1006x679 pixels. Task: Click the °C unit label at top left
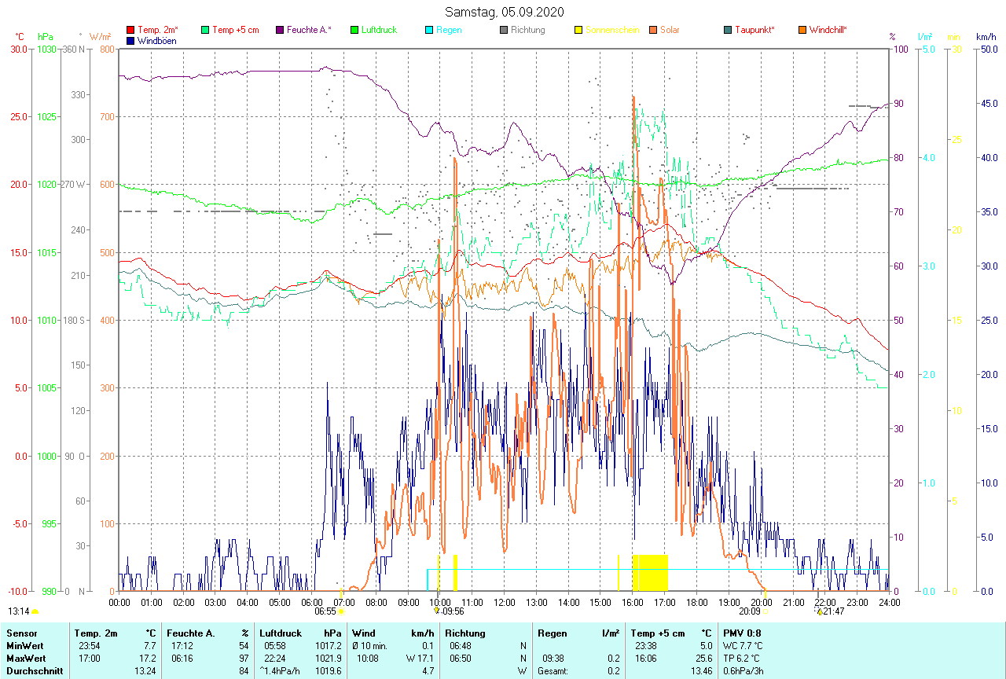[20, 37]
